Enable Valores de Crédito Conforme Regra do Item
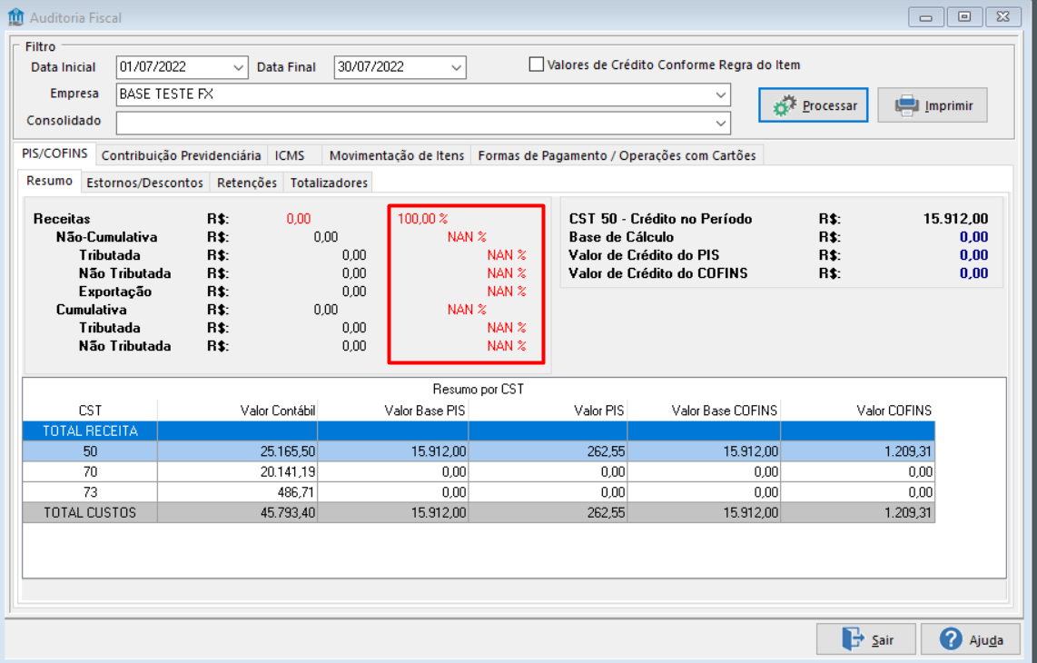The width and height of the screenshot is (1037, 663). tap(537, 64)
